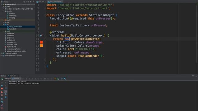Select three.png in assets
This screenshot has height=111, width=198.
(12, 16)
